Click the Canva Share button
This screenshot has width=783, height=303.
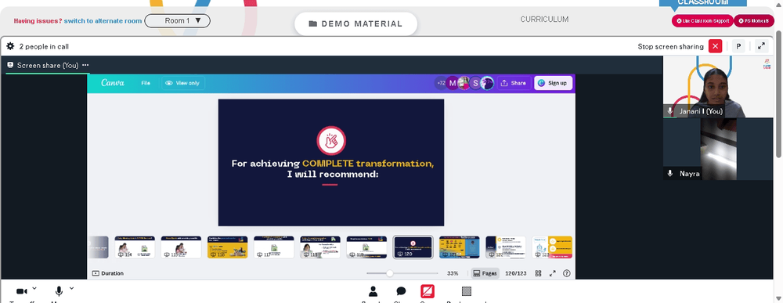pos(513,83)
